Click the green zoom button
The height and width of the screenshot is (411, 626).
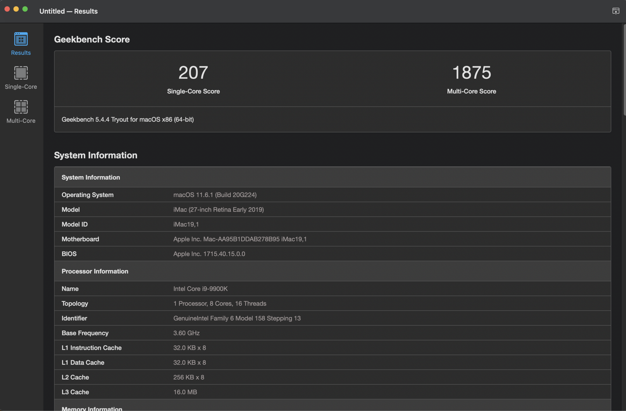pos(25,9)
